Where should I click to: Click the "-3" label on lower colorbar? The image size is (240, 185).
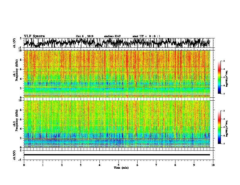tap(223, 111)
